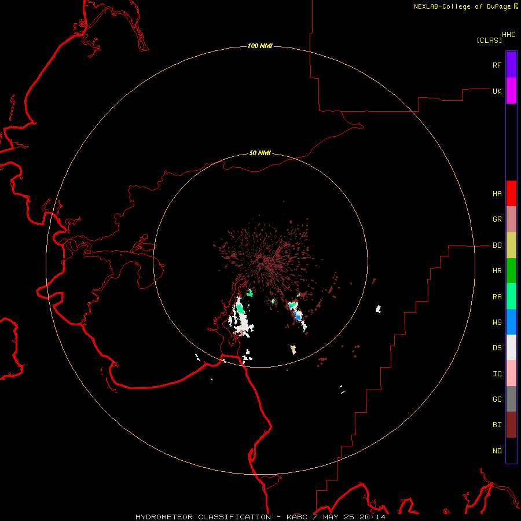The width and height of the screenshot is (521, 521).
Task: Click the isolated white echo east of radar
Action: (x=378, y=309)
